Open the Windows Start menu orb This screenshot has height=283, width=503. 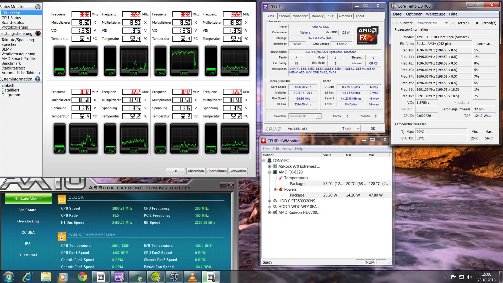pyautogui.click(x=8, y=277)
